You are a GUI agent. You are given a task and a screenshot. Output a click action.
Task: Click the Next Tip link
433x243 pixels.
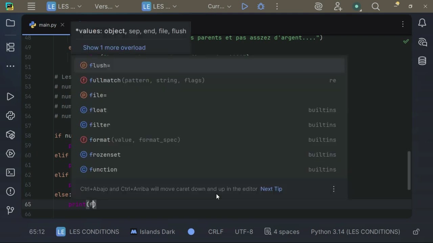click(271, 189)
